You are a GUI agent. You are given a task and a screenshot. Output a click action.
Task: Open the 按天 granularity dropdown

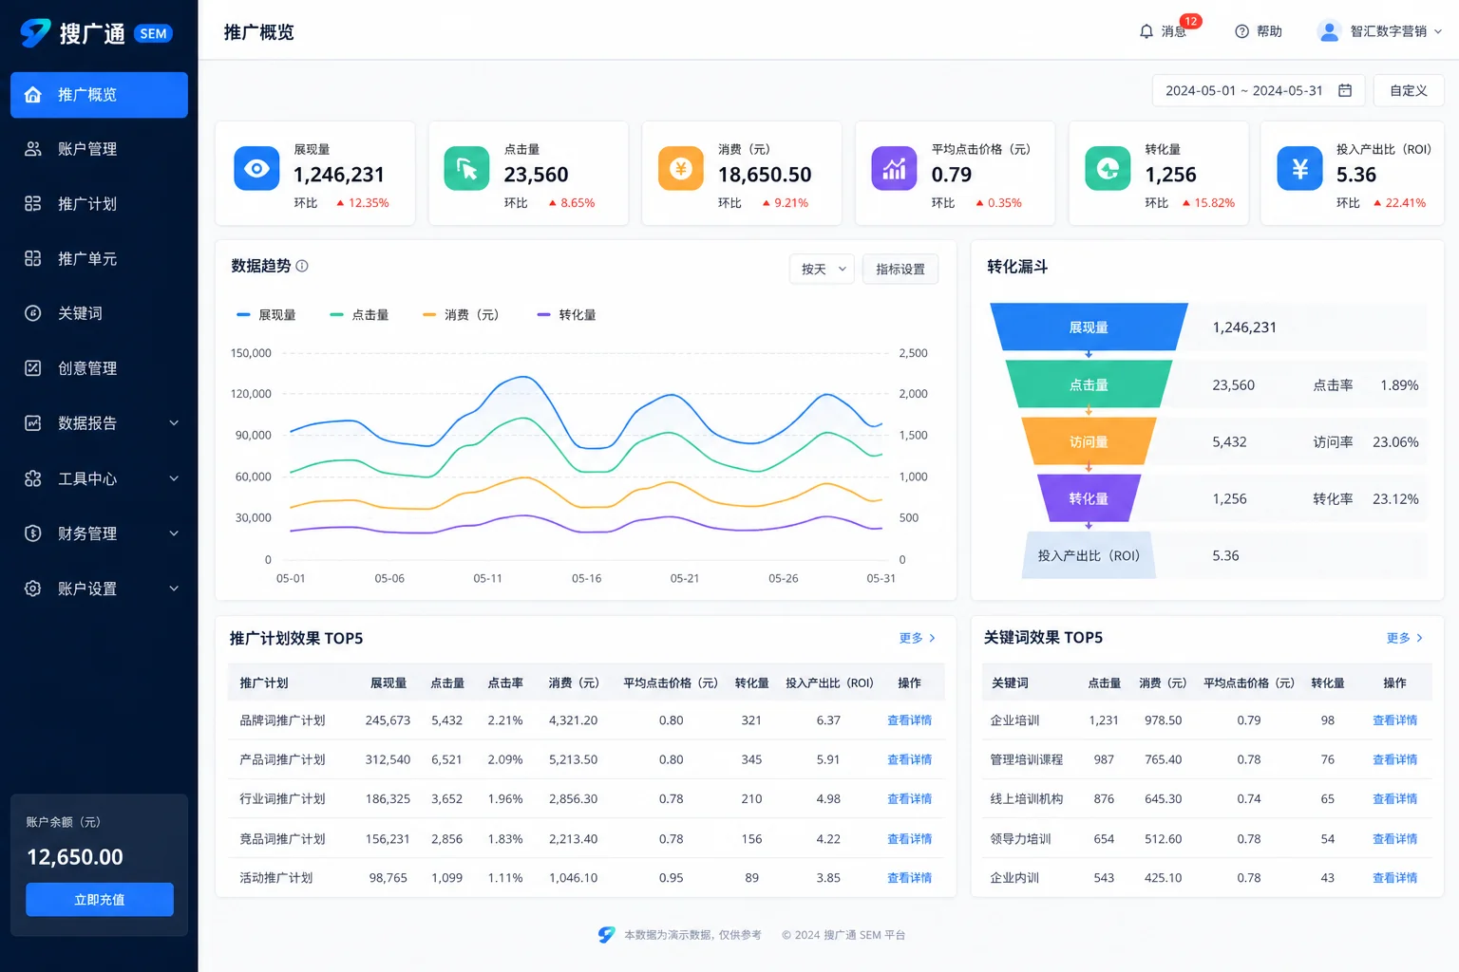click(x=822, y=270)
